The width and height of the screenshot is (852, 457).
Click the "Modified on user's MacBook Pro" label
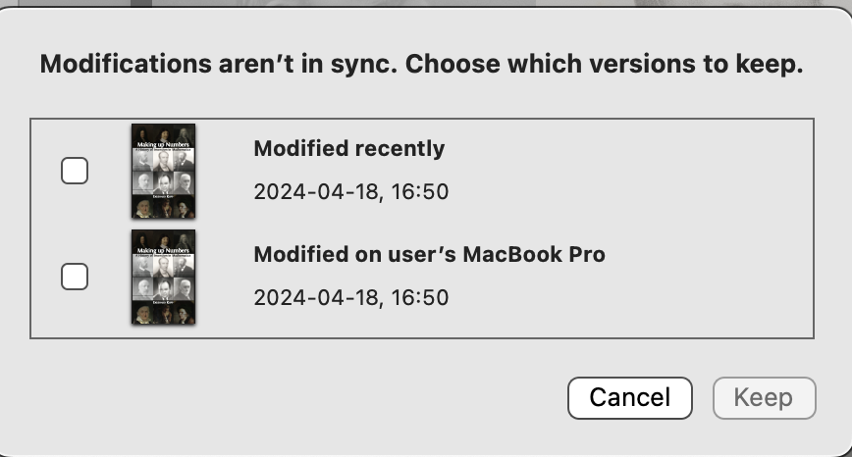tap(429, 255)
